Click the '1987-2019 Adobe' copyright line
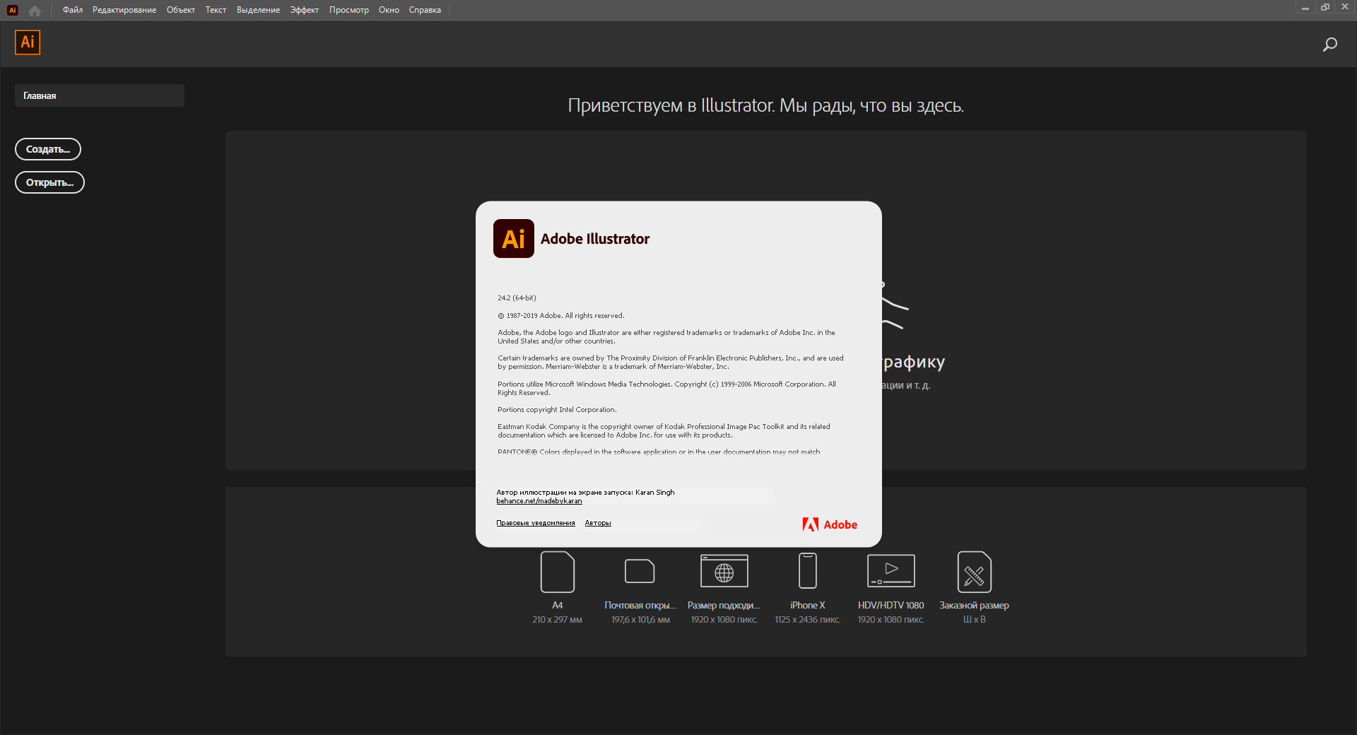The image size is (1357, 735). (561, 316)
